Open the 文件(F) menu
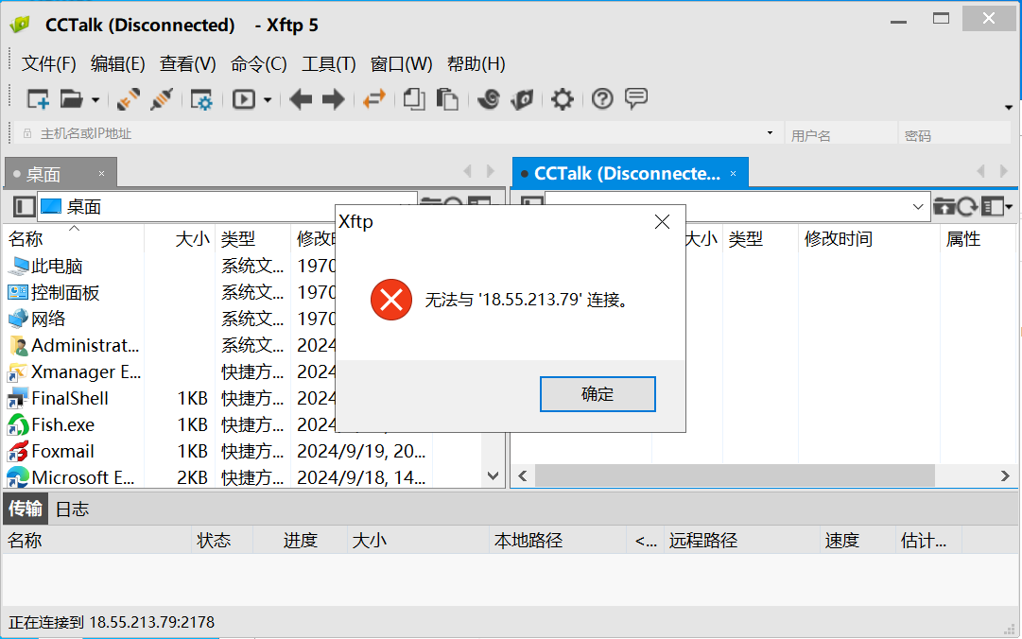Screen dimensions: 1022x639 tap(49, 64)
